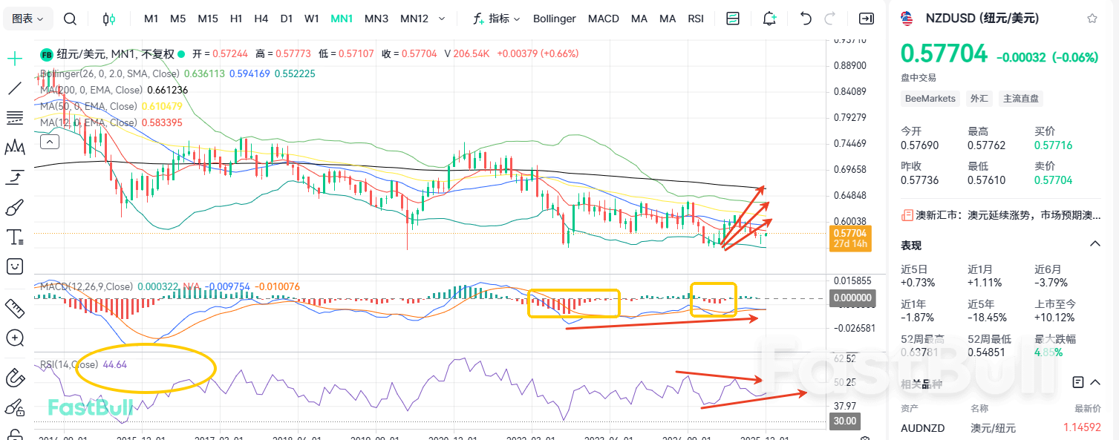Select the brush drawing tool
The width and height of the screenshot is (1119, 440).
click(14, 207)
